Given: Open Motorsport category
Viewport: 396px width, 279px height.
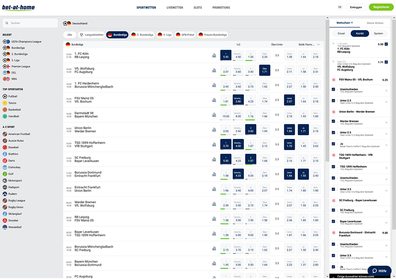Looking at the screenshot, I should point(12,180).
